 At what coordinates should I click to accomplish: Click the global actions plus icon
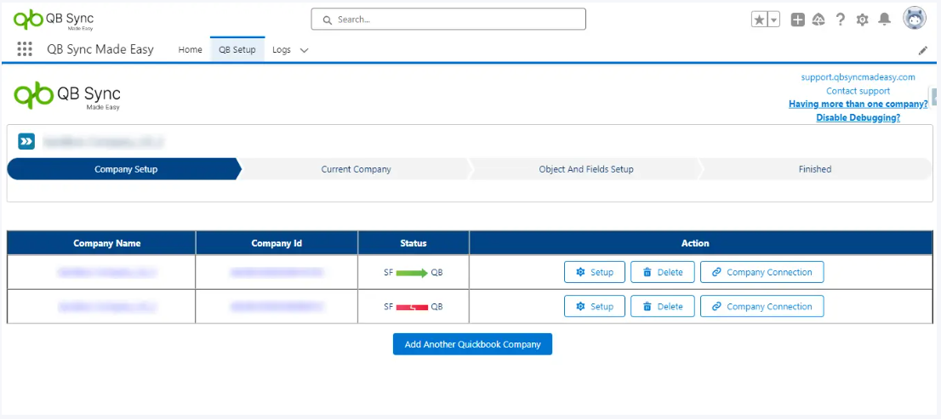click(797, 20)
